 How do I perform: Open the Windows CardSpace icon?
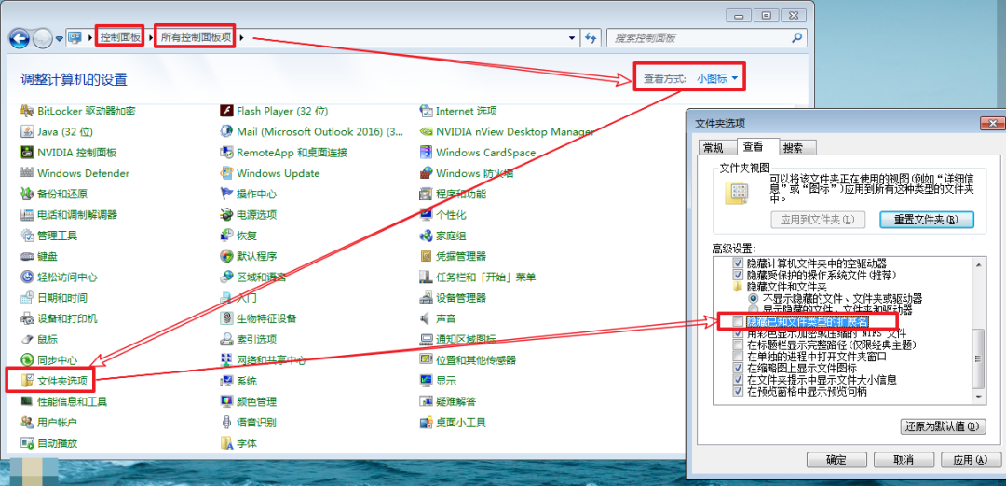pos(426,153)
